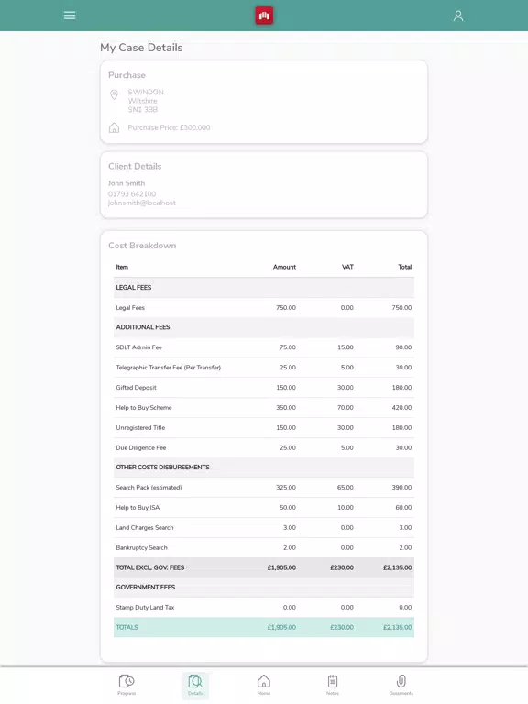Click the Cost Breakdown heading
Viewport: 528px width, 704px height.
point(142,246)
